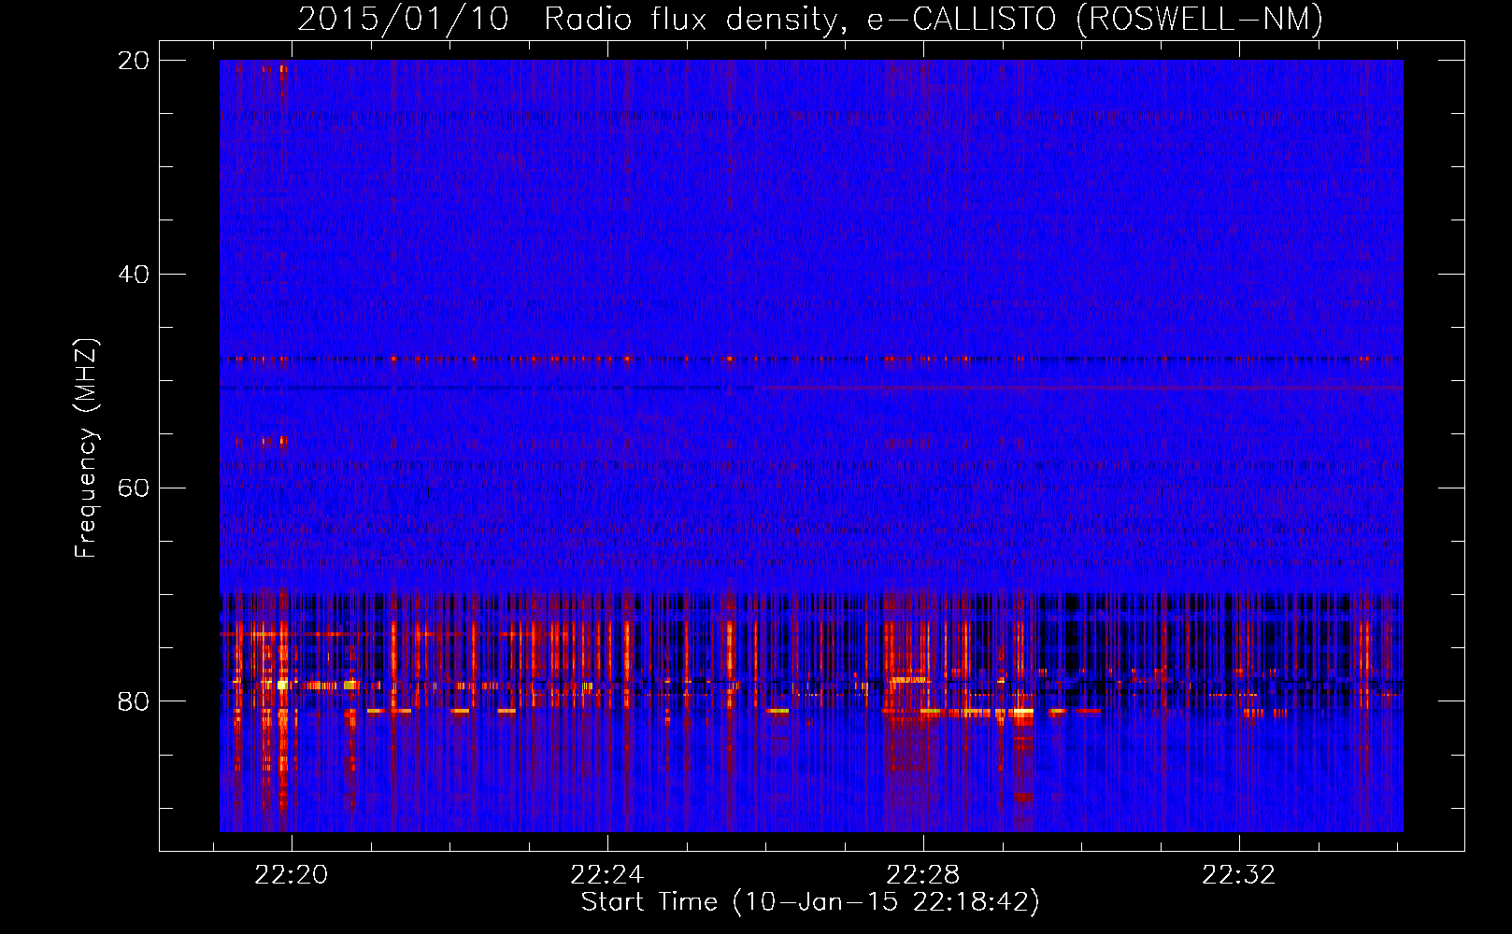The width and height of the screenshot is (1512, 934).
Task: Click the time tick label "22:28"
Action: [x=923, y=875]
